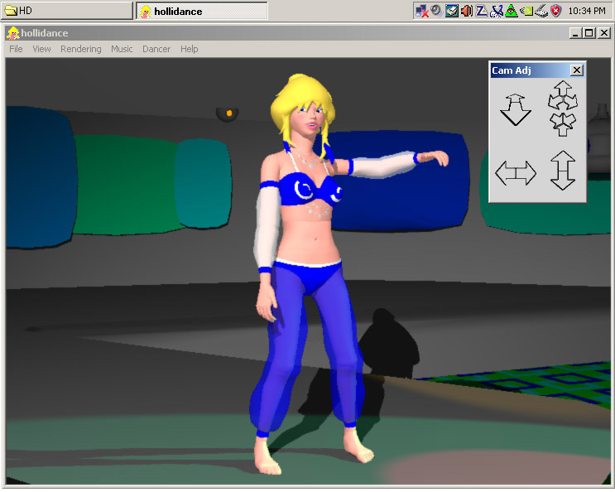Click the green pyramid eye tray icon

click(x=511, y=11)
